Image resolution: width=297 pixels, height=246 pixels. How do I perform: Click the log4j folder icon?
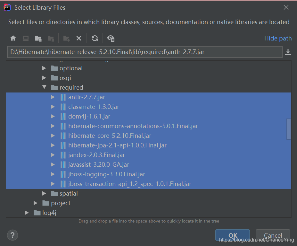click(37, 213)
